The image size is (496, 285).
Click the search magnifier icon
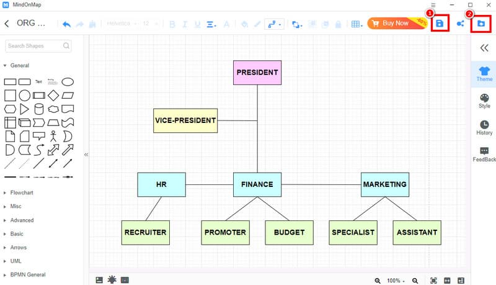pyautogui.click(x=66, y=46)
